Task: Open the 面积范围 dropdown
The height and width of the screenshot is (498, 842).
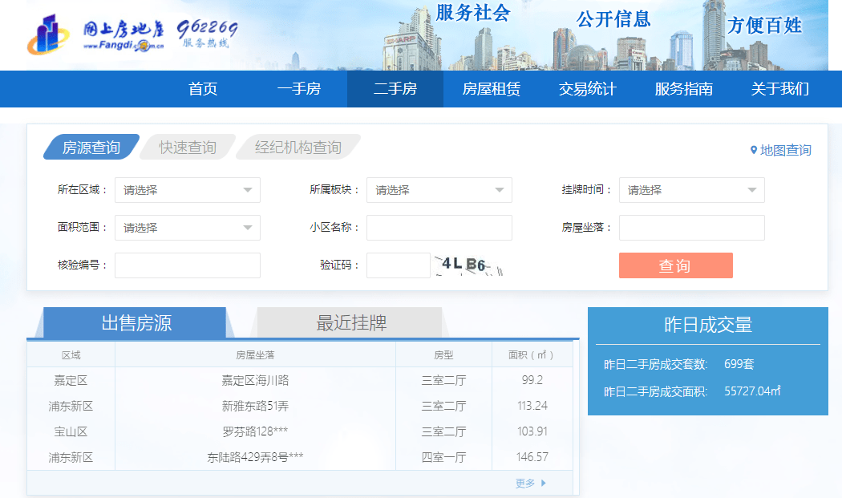Action: coord(187,228)
